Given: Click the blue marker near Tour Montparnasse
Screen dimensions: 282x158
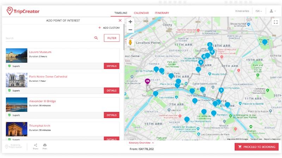Looking at the screenshot, I should 187,119.
